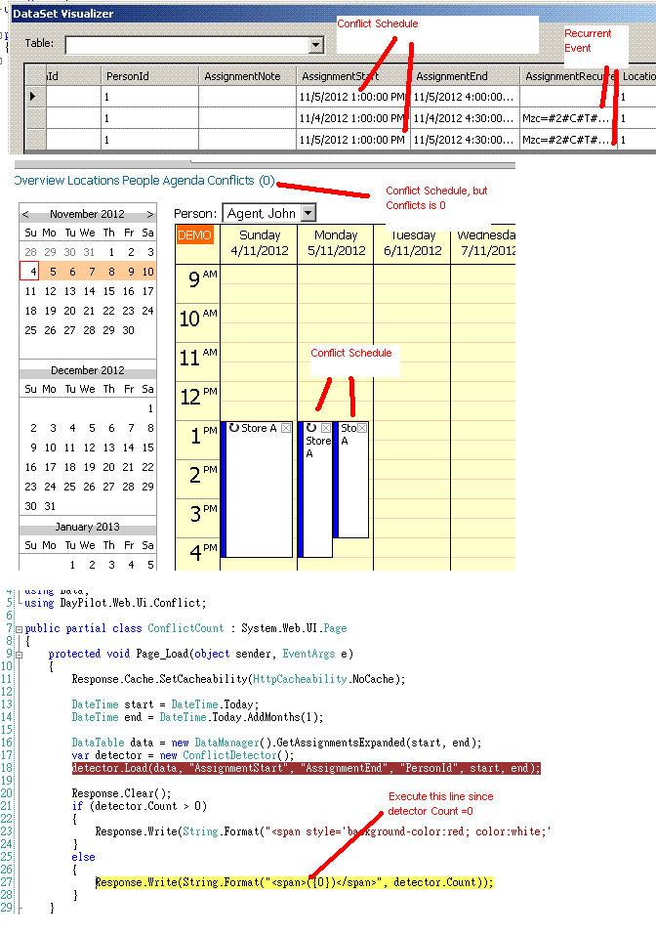Click the 1 PM time row header
The image size is (656, 936).
pos(198,440)
